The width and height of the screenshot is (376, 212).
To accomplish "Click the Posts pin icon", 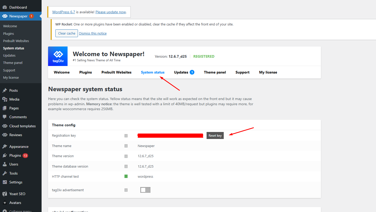I will 5,90.
